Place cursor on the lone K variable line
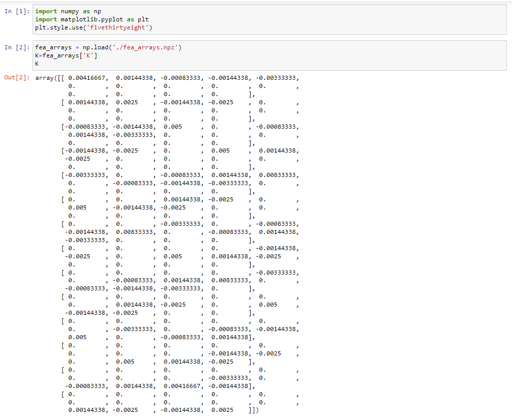This screenshot has height=418, width=512. click(x=36, y=63)
